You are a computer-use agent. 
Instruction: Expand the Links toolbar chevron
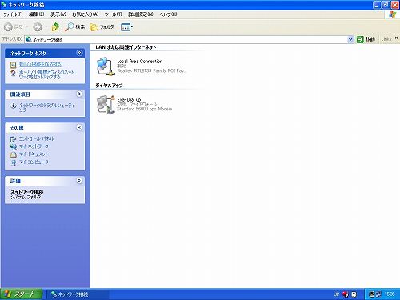pos(397,38)
